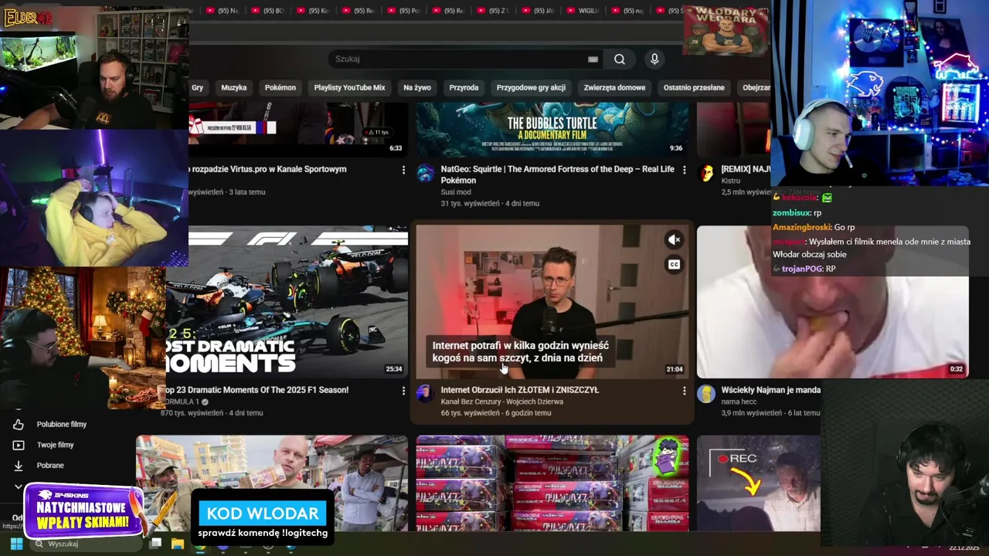Select the Przygodowe gry akcji chip
Image resolution: width=989 pixels, height=556 pixels.
pyautogui.click(x=531, y=88)
